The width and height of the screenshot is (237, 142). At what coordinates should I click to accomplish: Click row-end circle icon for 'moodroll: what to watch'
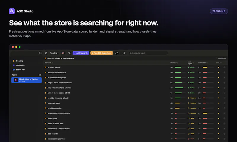(225, 73)
